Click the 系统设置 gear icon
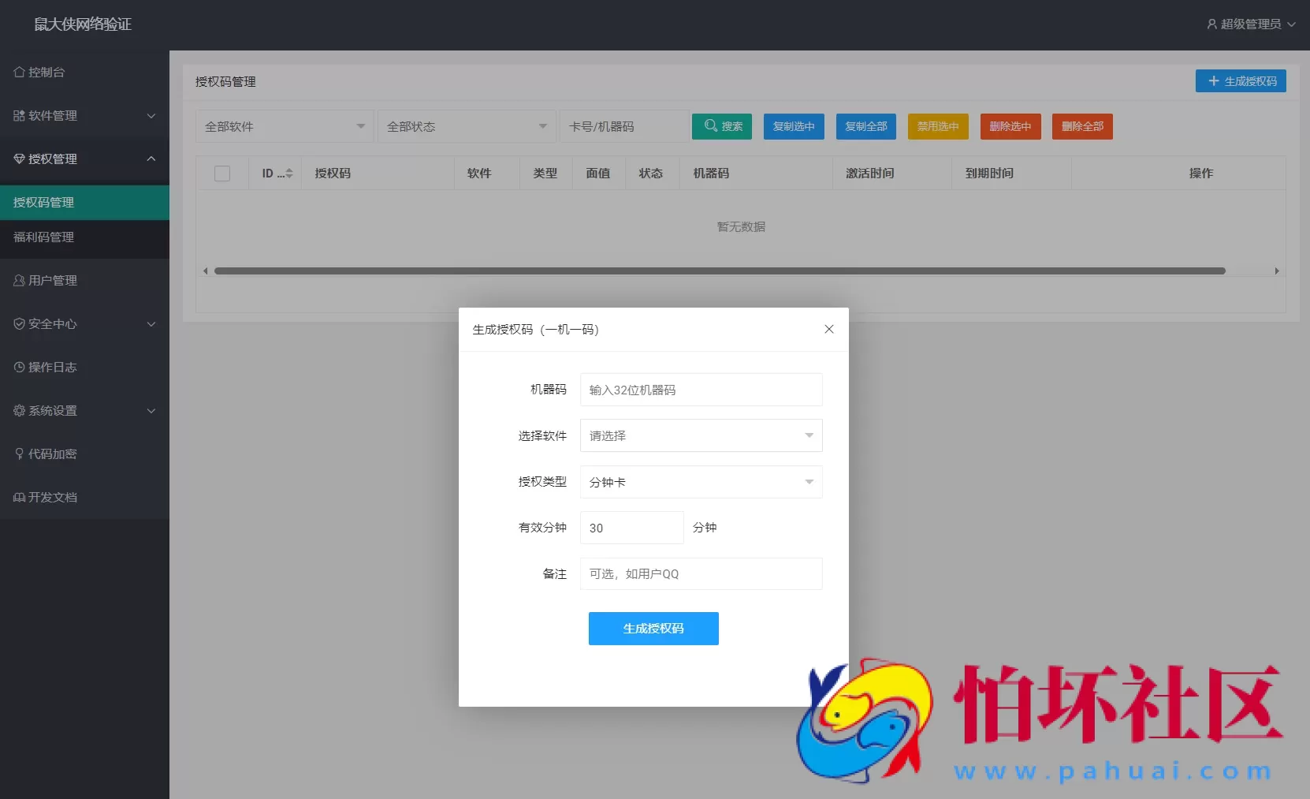Viewport: 1310px width, 799px height. (19, 410)
